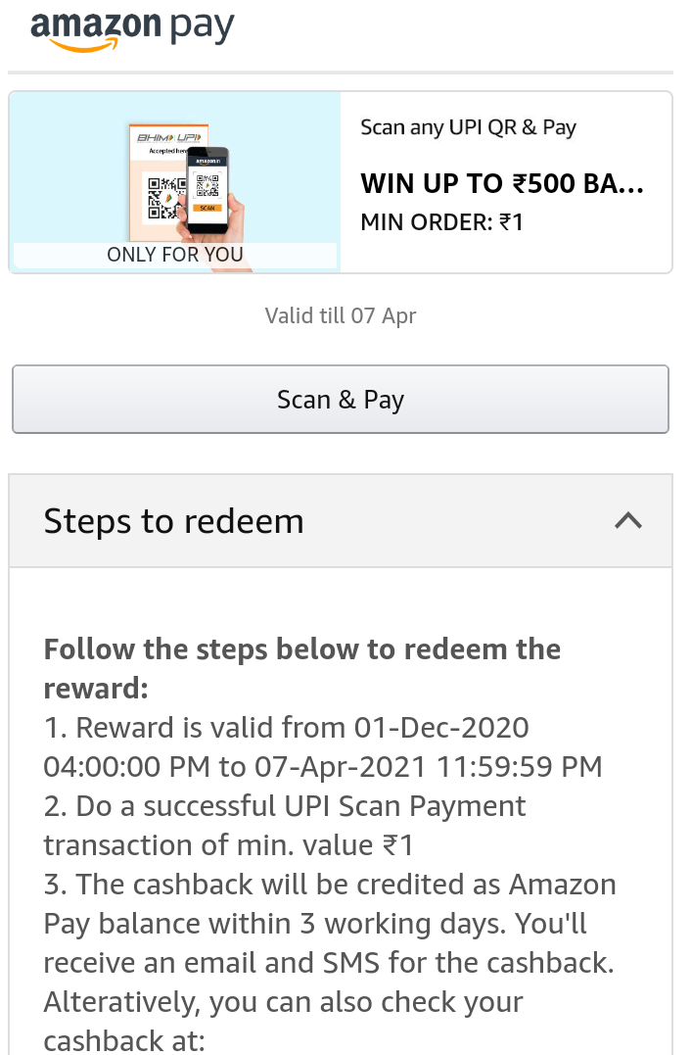Click Scan any UPI QR & Pay text
Viewport: 691px width, 1055px height.
pyautogui.click(x=468, y=127)
